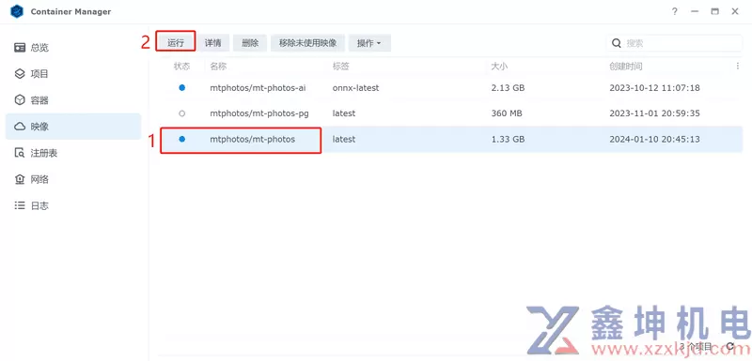Viewport: 752px width, 361px height.
Task: Click the 总览 overview icon
Action: click(20, 48)
